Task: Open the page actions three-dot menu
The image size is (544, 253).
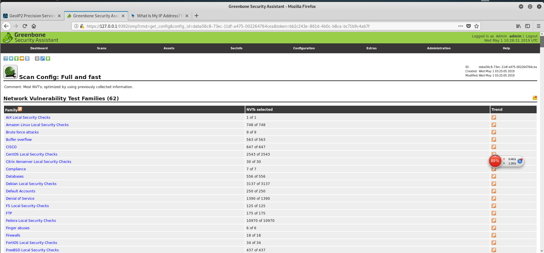Action: click(461, 26)
